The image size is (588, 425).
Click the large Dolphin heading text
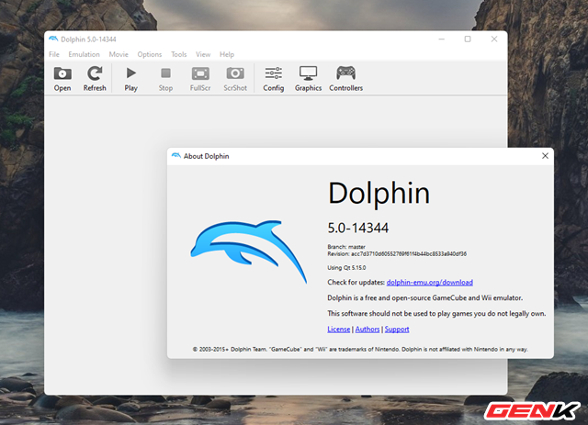click(379, 193)
